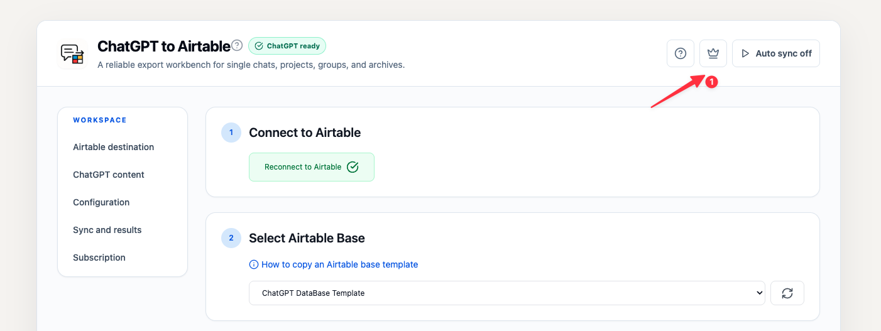Image resolution: width=881 pixels, height=331 pixels.
Task: Open the help question-mark button in header
Action: click(681, 53)
